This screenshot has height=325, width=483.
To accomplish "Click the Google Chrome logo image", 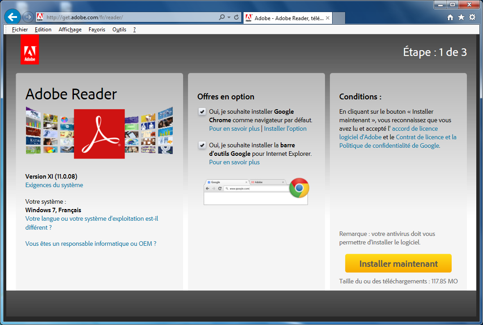I will pos(299,188).
